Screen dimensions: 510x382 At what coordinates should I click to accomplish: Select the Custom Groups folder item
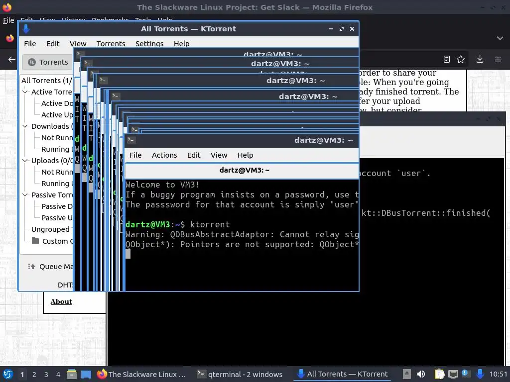tap(53, 241)
